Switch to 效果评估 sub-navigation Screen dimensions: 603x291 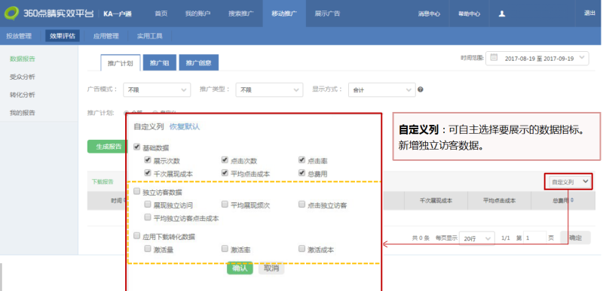pos(63,36)
